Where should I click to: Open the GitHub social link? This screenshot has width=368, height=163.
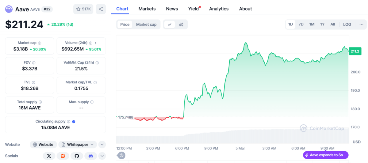(x=77, y=156)
